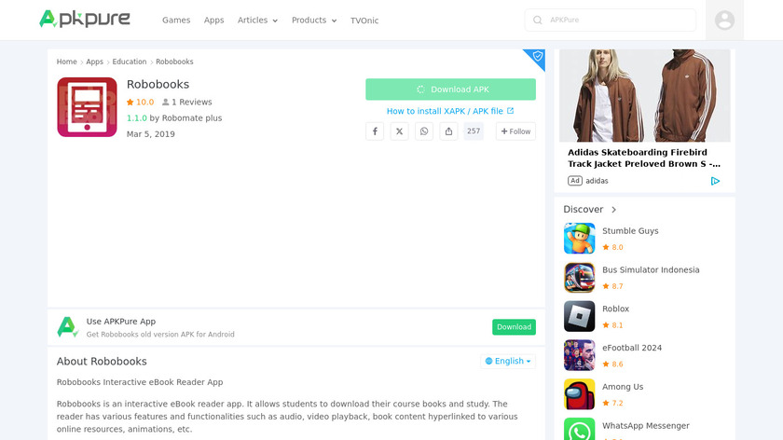Open Among Us app icon
The width and height of the screenshot is (783, 440).
[579, 394]
